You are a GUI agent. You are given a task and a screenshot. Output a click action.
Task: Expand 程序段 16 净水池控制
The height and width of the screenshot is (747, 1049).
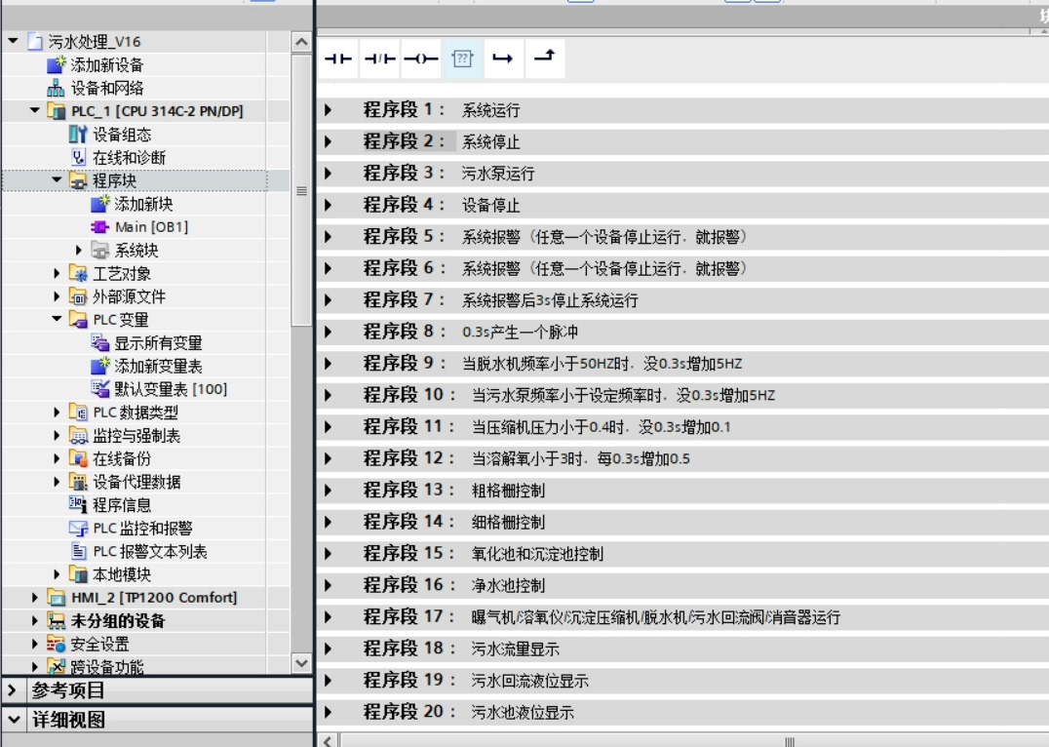[328, 585]
